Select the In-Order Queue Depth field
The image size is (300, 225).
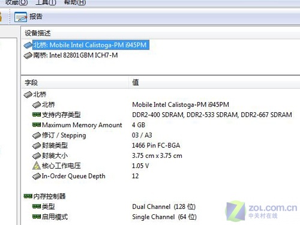point(73,176)
